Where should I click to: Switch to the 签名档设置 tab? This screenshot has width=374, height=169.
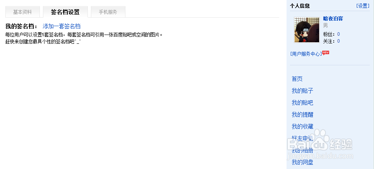point(65,12)
